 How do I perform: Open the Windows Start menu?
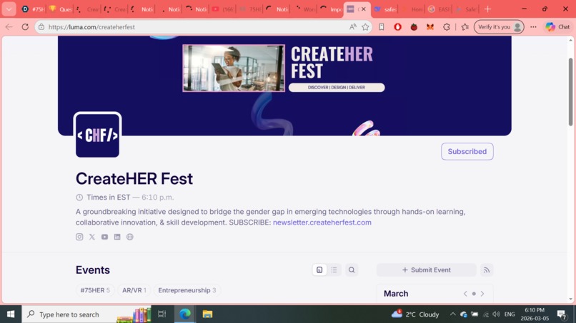point(11,314)
